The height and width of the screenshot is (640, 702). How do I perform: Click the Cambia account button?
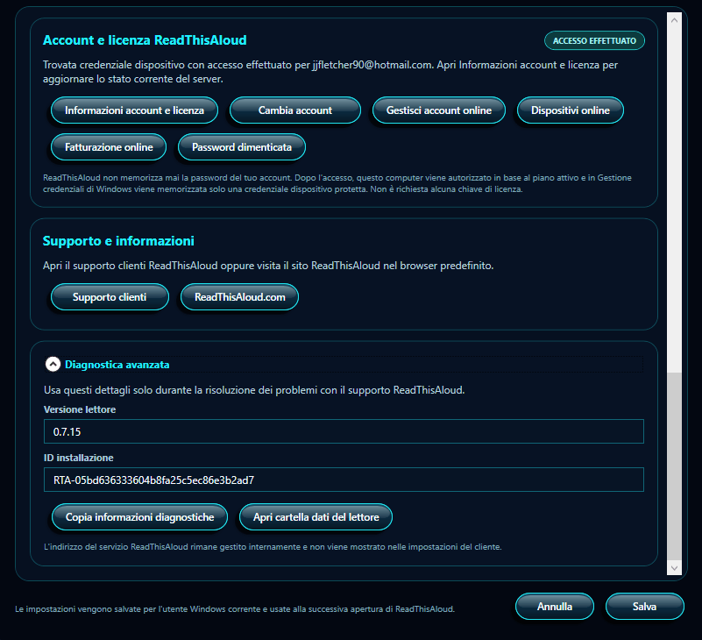coord(295,110)
